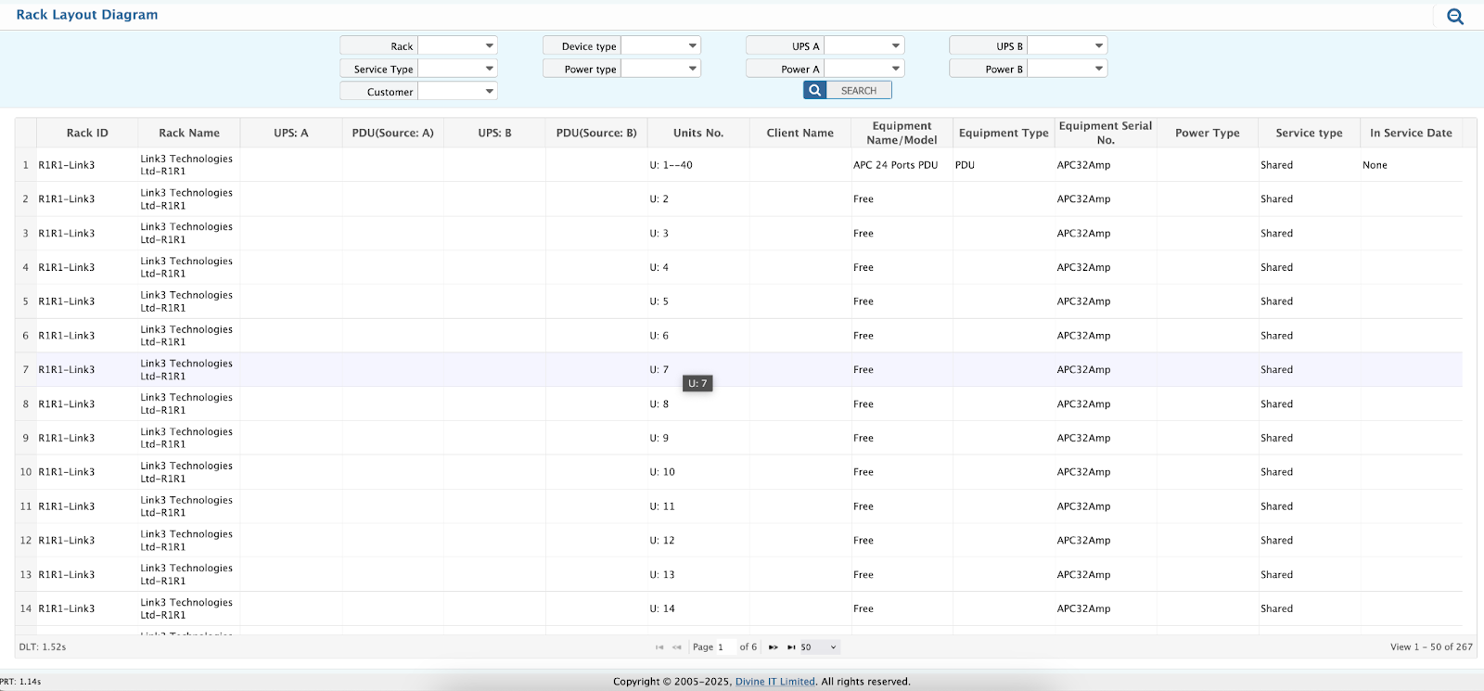Click the page number input field
Image resolution: width=1484 pixels, height=691 pixels.
click(725, 647)
